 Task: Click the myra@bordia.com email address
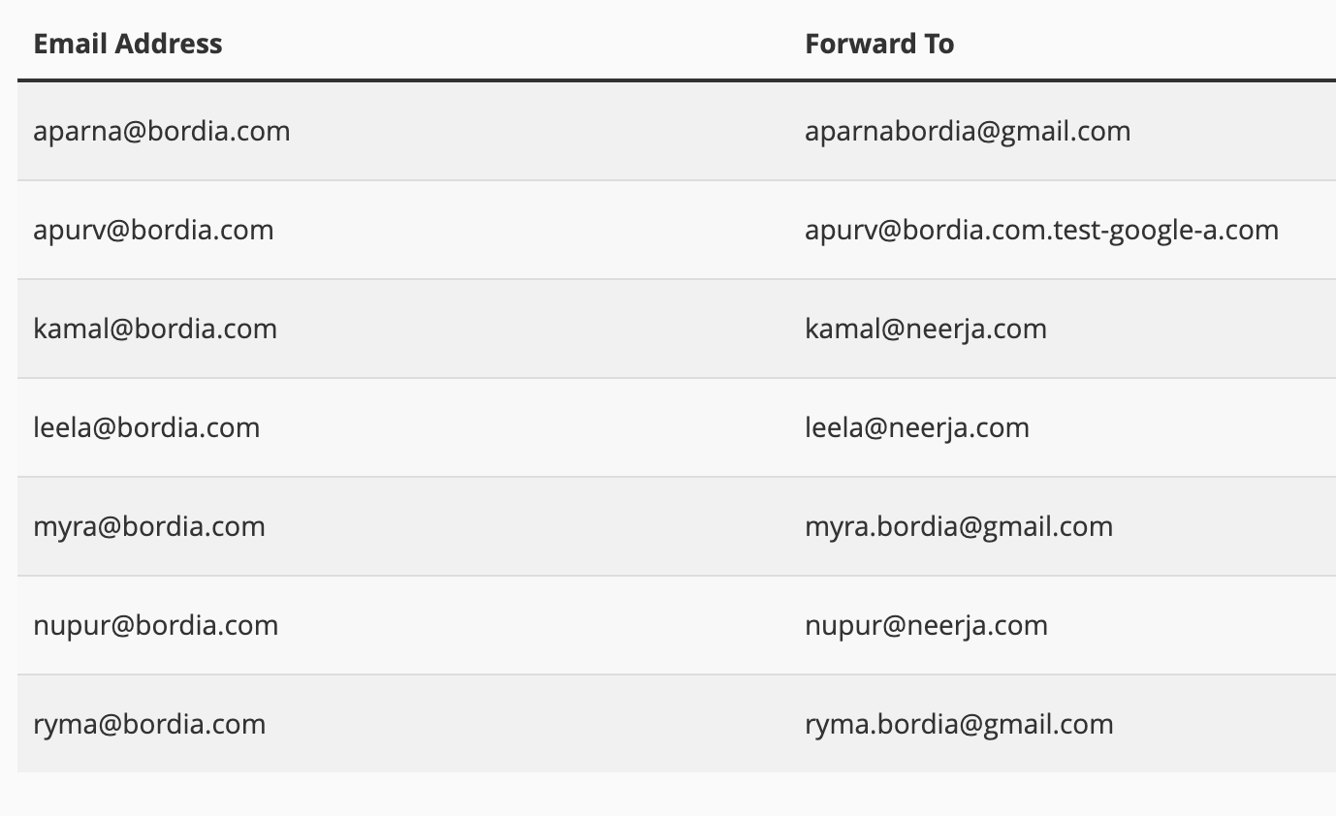point(149,526)
